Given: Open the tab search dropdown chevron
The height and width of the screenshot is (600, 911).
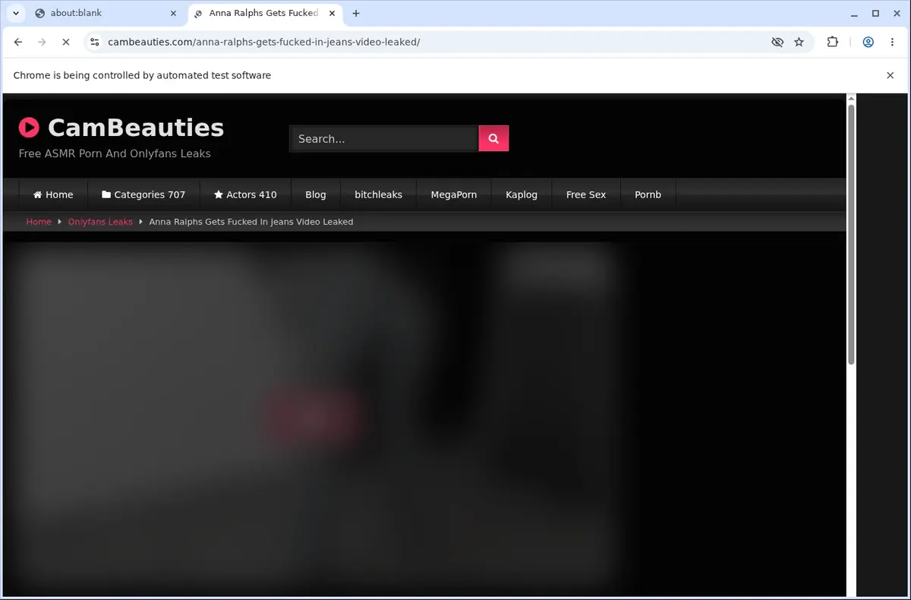Looking at the screenshot, I should pos(16,13).
